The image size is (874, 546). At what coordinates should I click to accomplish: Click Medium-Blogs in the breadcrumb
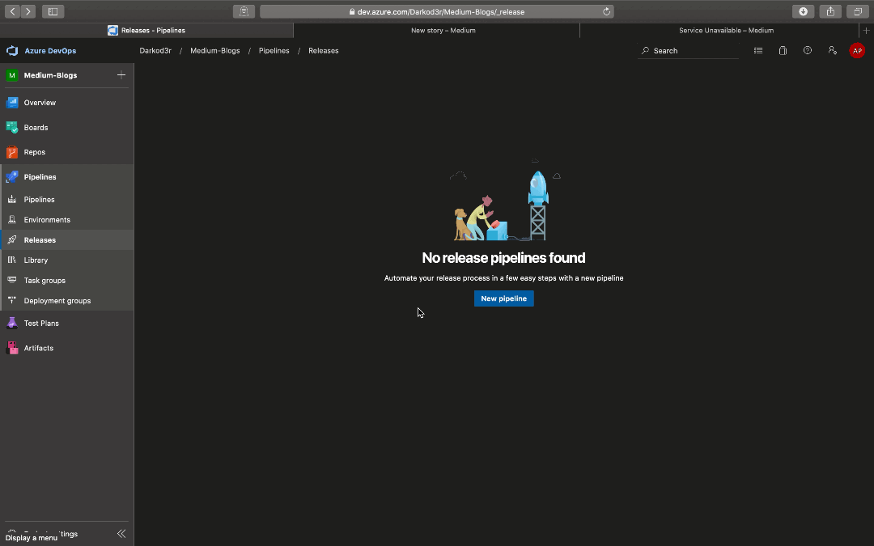(x=215, y=51)
